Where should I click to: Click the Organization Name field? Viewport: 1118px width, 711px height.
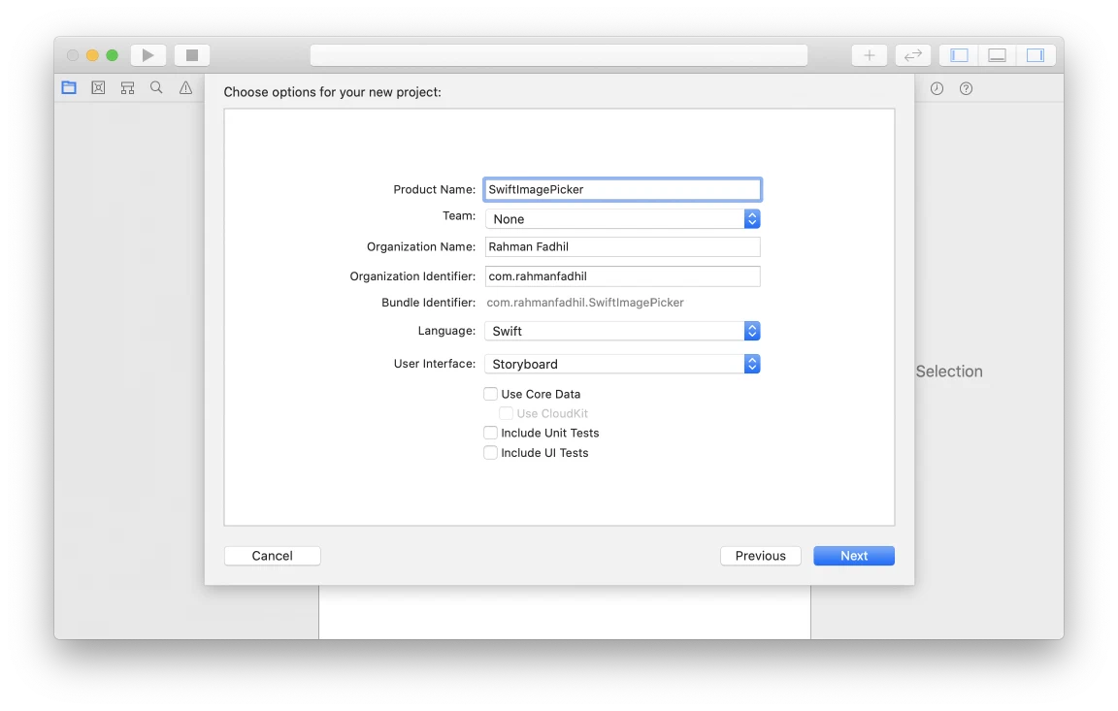pos(622,246)
